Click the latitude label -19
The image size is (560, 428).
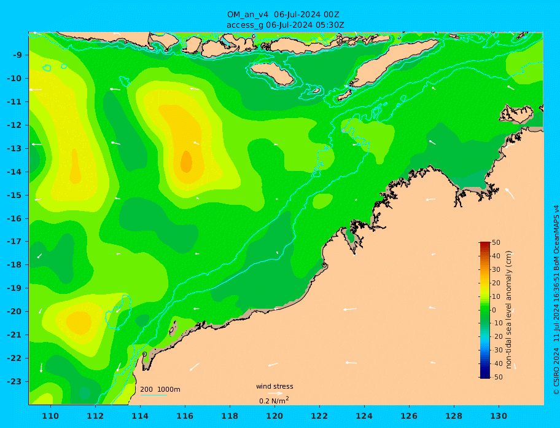(x=14, y=288)
